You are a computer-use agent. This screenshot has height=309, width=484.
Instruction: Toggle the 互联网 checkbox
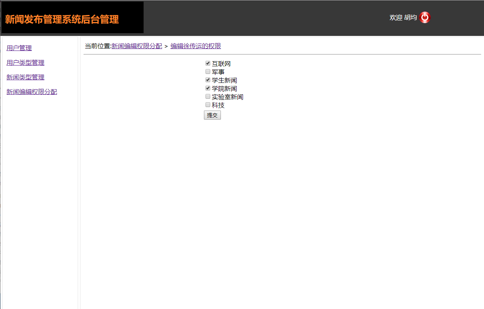[207, 63]
